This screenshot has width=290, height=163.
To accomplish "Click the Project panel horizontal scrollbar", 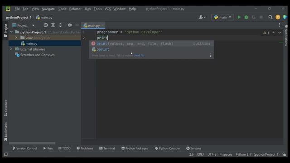I will pyautogui.click(x=32, y=143).
